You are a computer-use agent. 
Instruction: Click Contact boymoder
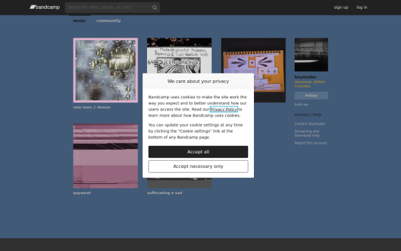tap(309, 124)
